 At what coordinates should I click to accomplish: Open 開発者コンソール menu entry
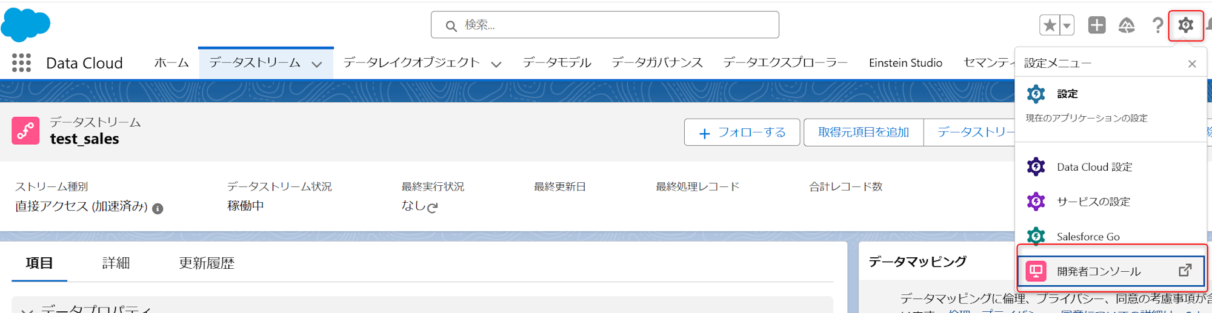tap(1111, 271)
